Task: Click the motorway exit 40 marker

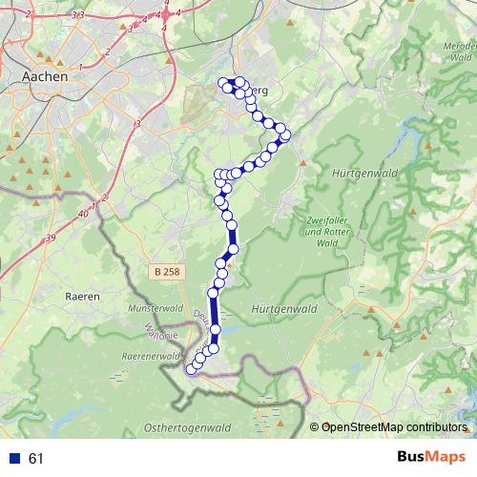Action: [x=83, y=214]
